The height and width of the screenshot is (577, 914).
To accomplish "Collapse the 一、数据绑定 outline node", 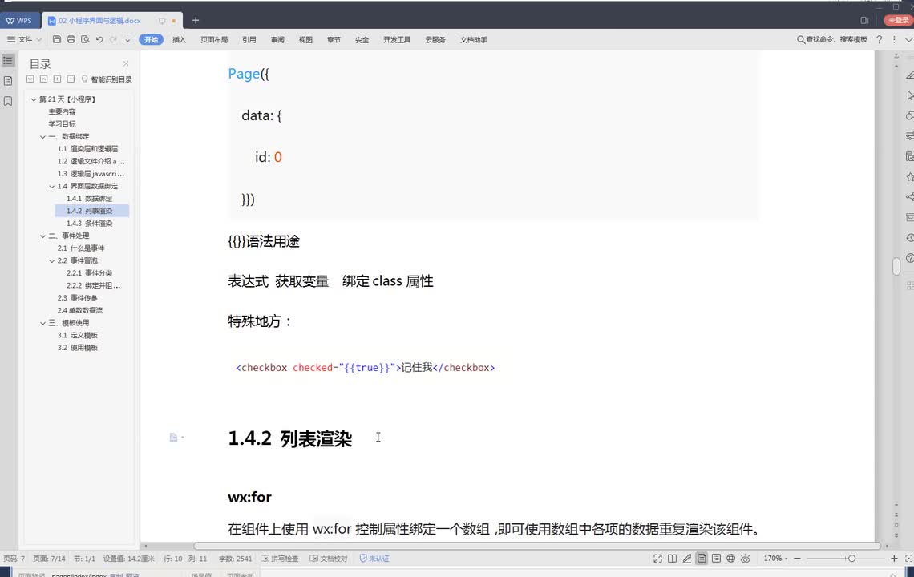I will point(42,137).
